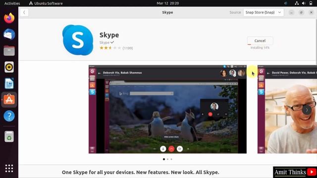This screenshot has height=178, width=317.
Task: Open Thunderbird mail from the dock
Action: click(x=9, y=35)
